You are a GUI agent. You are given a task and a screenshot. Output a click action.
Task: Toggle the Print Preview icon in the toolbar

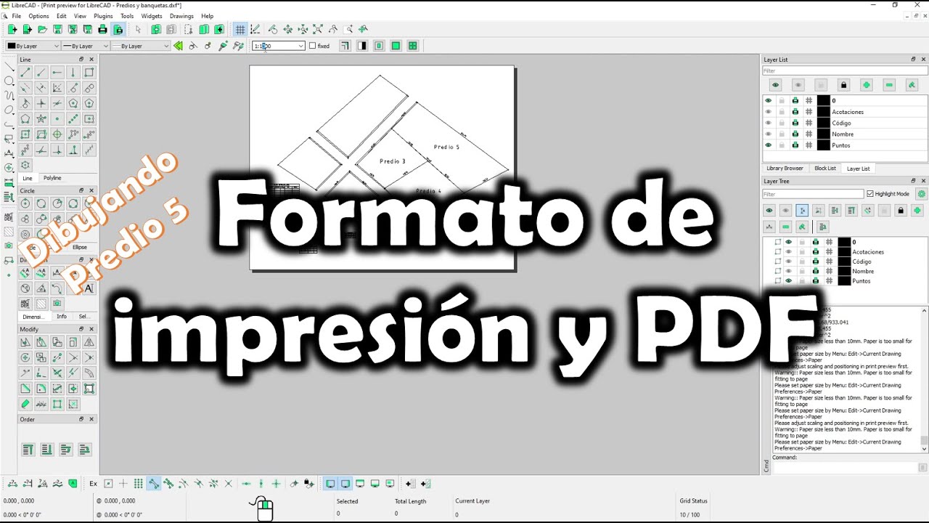pos(118,30)
